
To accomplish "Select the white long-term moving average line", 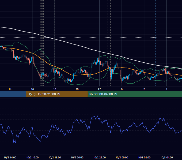I will pos(77,45).
